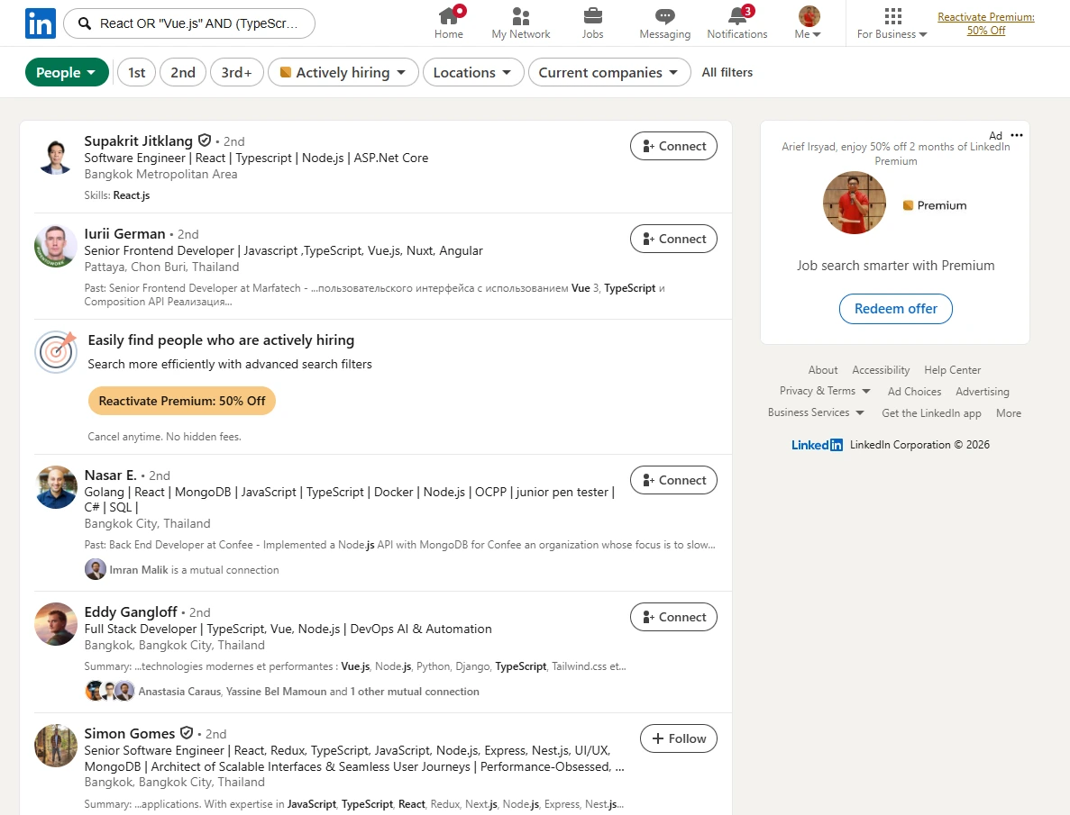The width and height of the screenshot is (1070, 815).
Task: Open the Ad Choices footer link
Action: click(x=914, y=392)
